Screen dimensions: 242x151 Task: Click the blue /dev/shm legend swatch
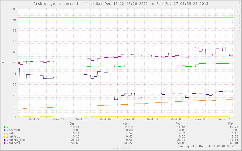(x=5, y=130)
